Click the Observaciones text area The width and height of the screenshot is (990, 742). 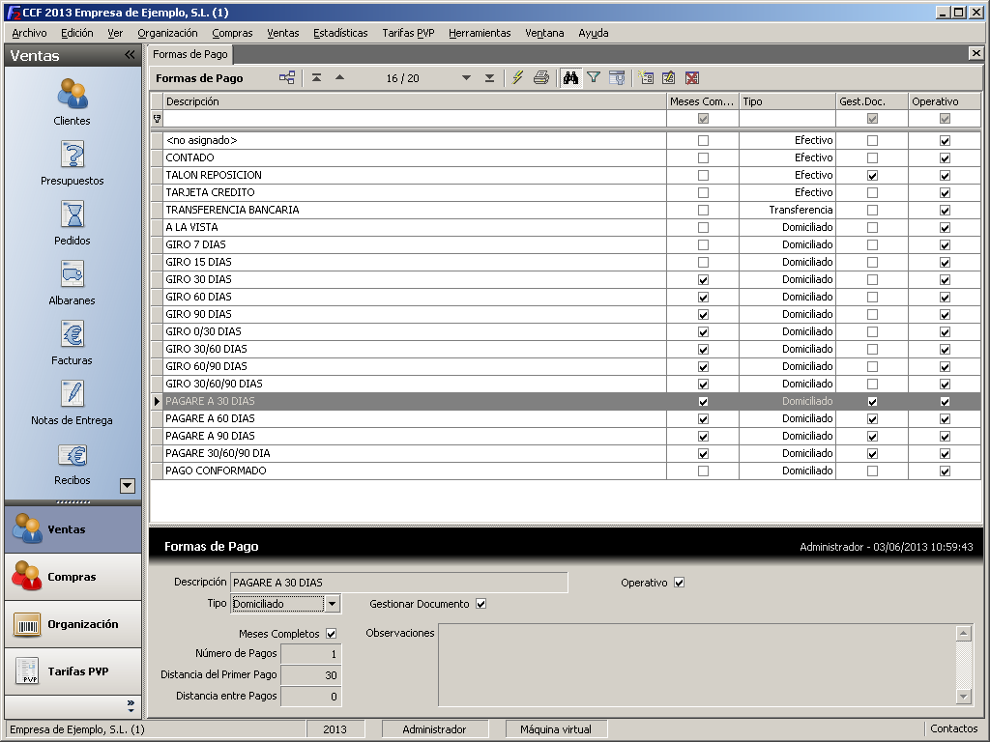click(x=697, y=665)
